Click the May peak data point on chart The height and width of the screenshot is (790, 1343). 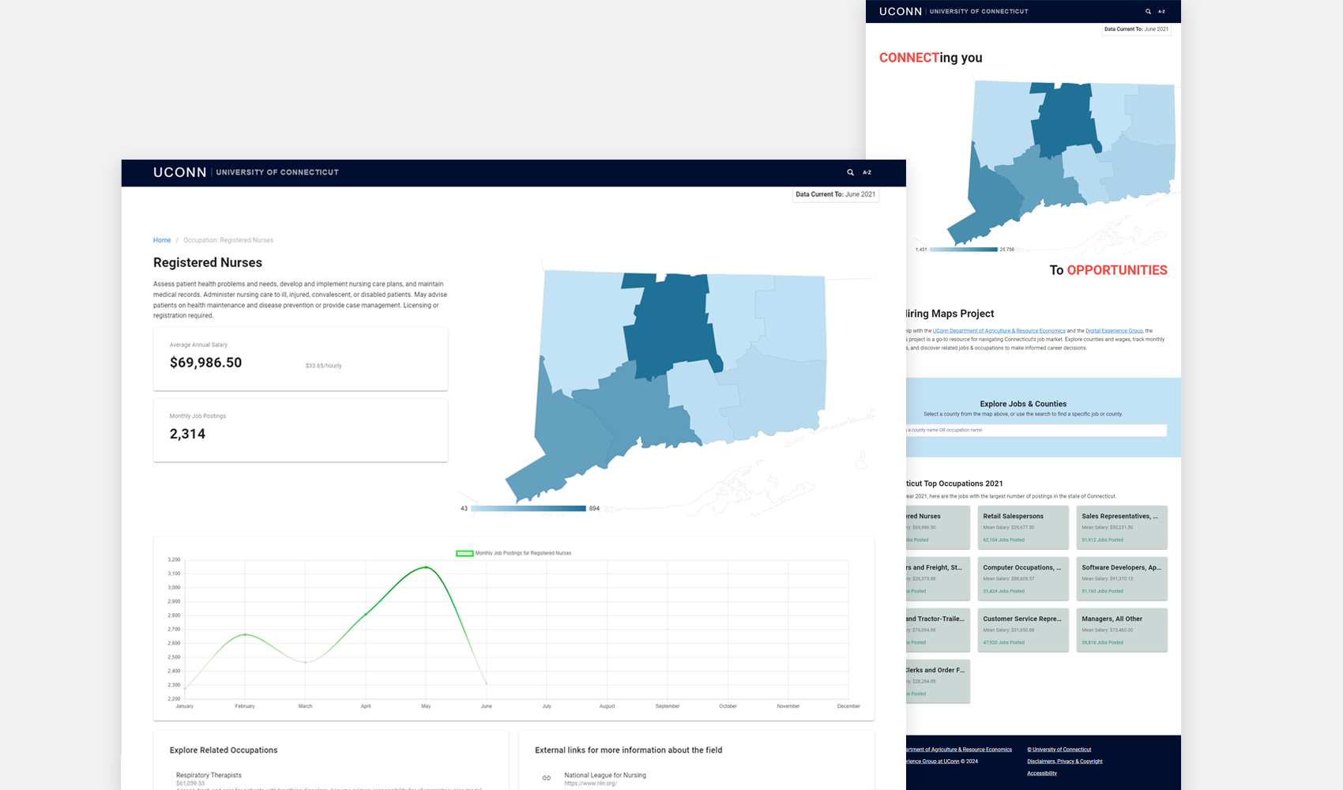click(x=426, y=567)
